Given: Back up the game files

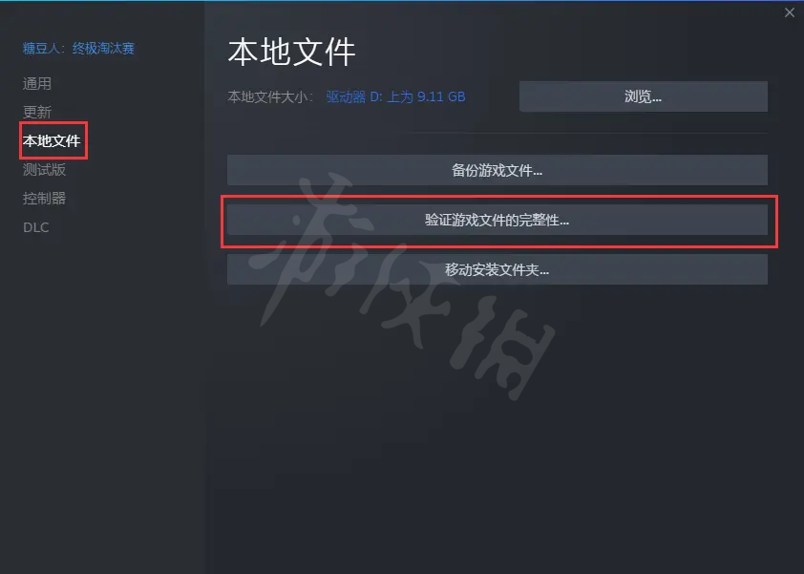Looking at the screenshot, I should pos(497,170).
